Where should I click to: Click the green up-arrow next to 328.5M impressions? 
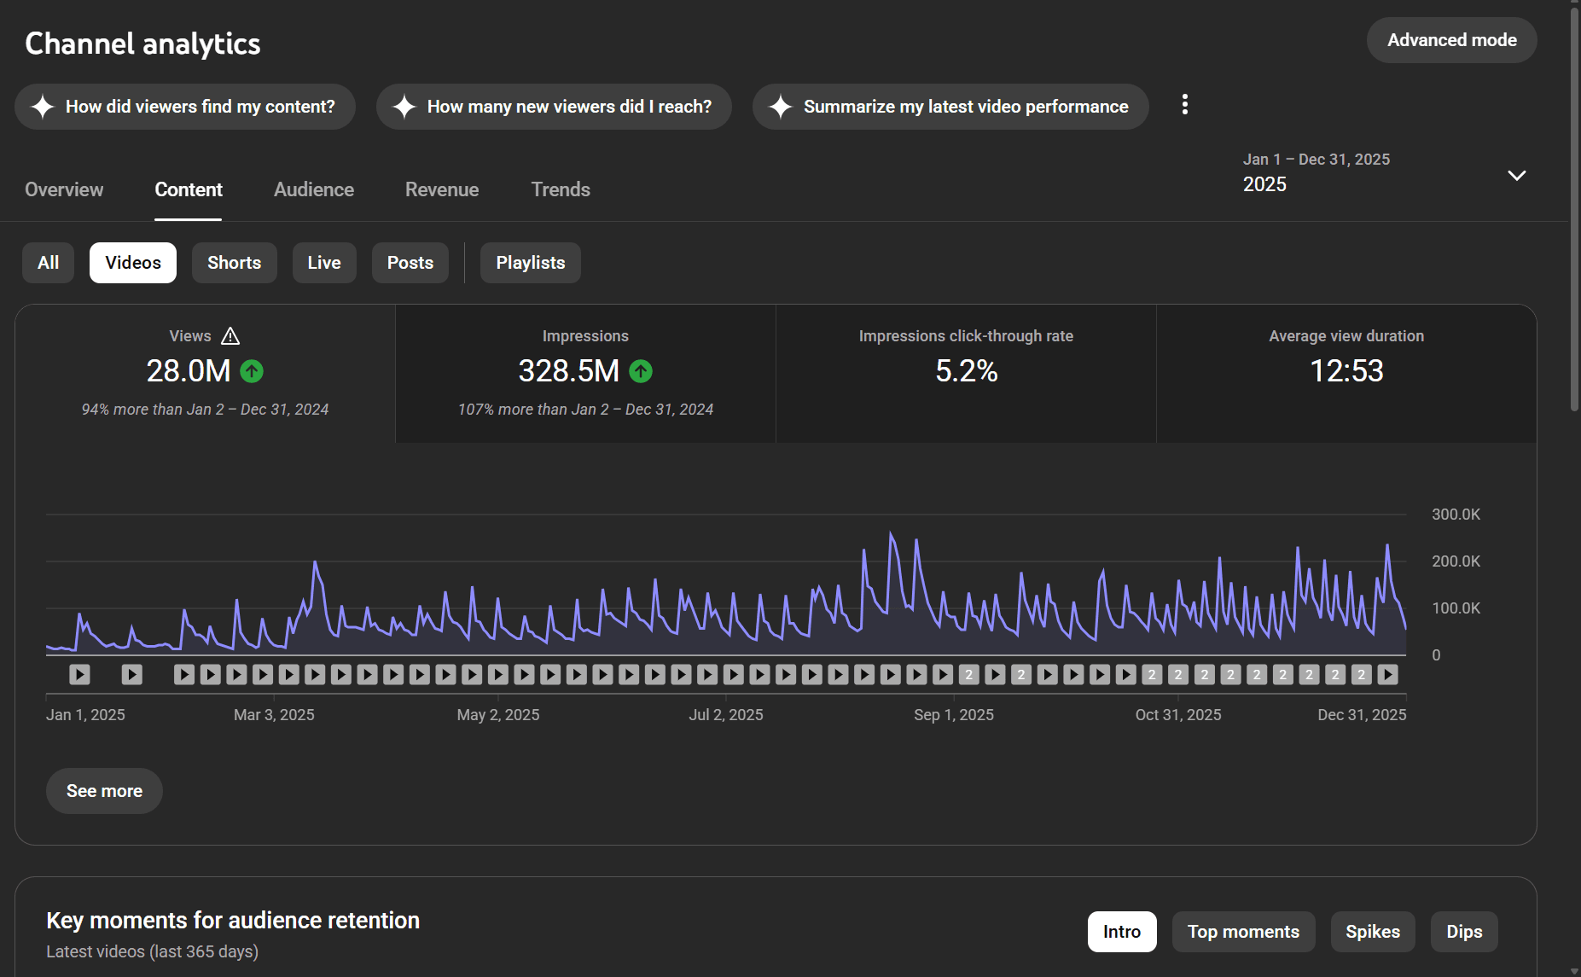click(x=641, y=371)
